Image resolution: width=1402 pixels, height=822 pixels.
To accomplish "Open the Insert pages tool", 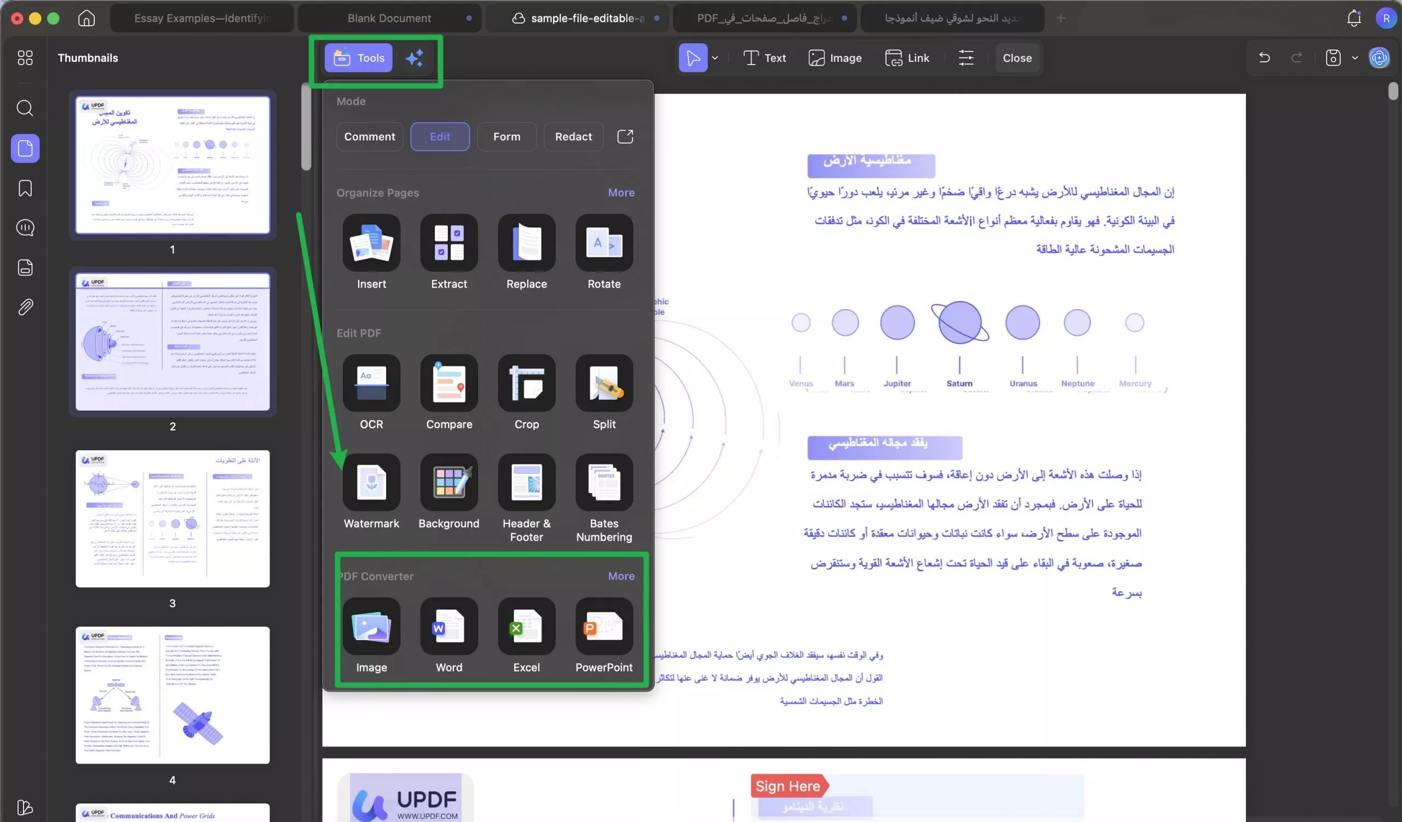I will [x=371, y=252].
